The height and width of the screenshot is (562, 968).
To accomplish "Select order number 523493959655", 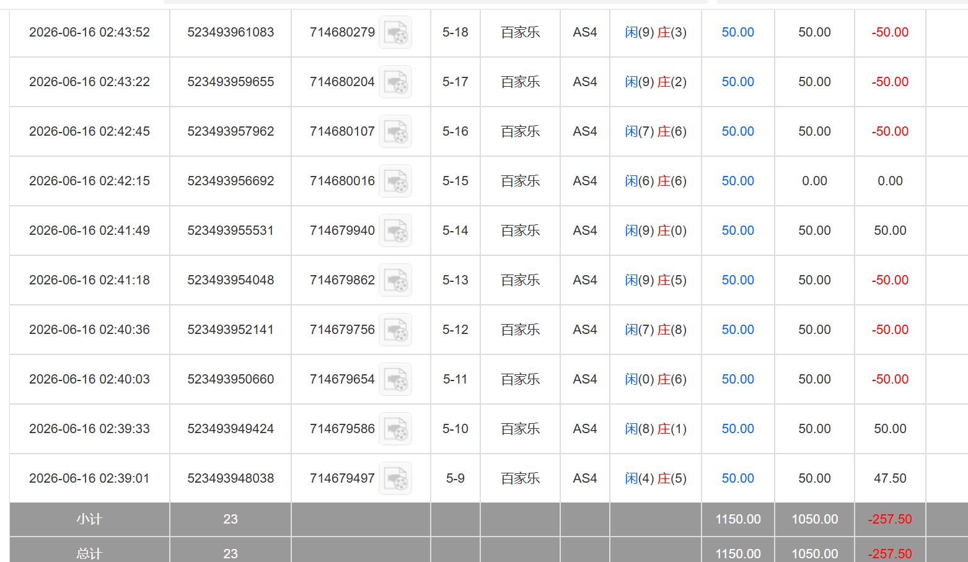I will click(231, 82).
